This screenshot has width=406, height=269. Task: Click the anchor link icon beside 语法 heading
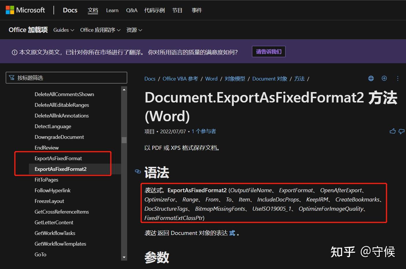pos(138,171)
